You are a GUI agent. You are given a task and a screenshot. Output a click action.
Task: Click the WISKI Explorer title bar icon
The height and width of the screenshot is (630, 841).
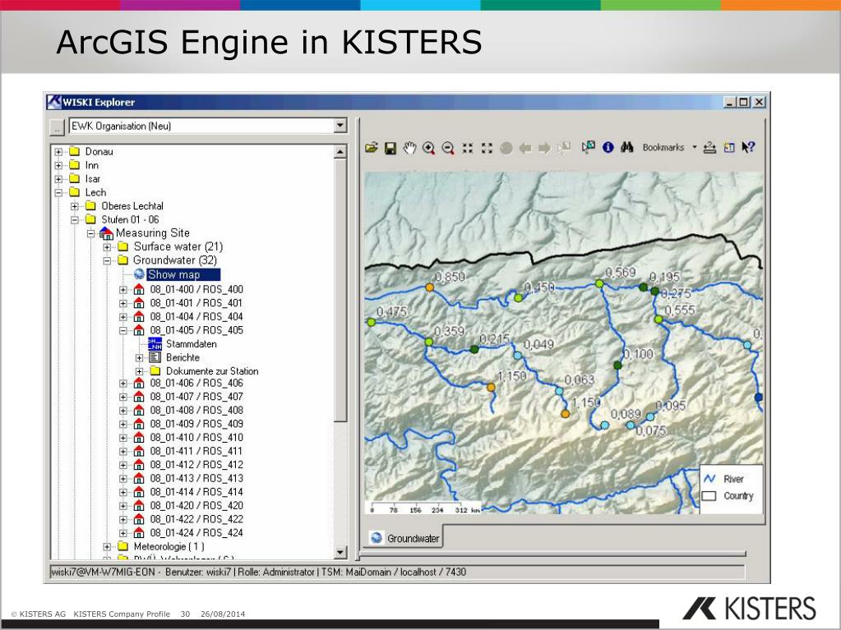[53, 102]
